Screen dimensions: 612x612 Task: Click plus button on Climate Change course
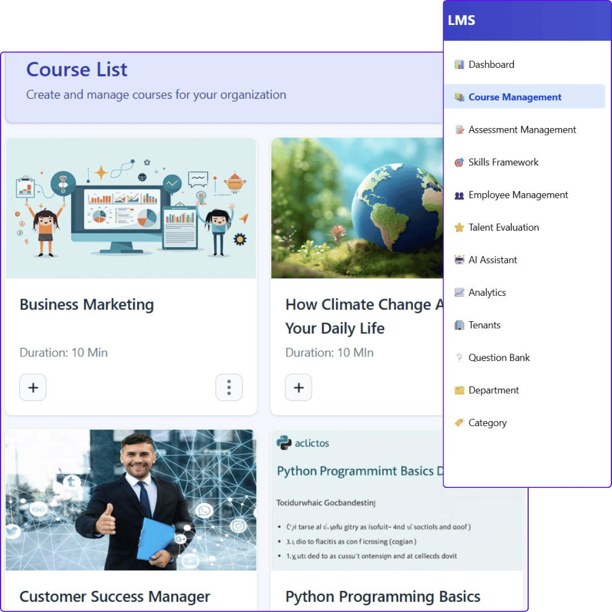(x=299, y=388)
